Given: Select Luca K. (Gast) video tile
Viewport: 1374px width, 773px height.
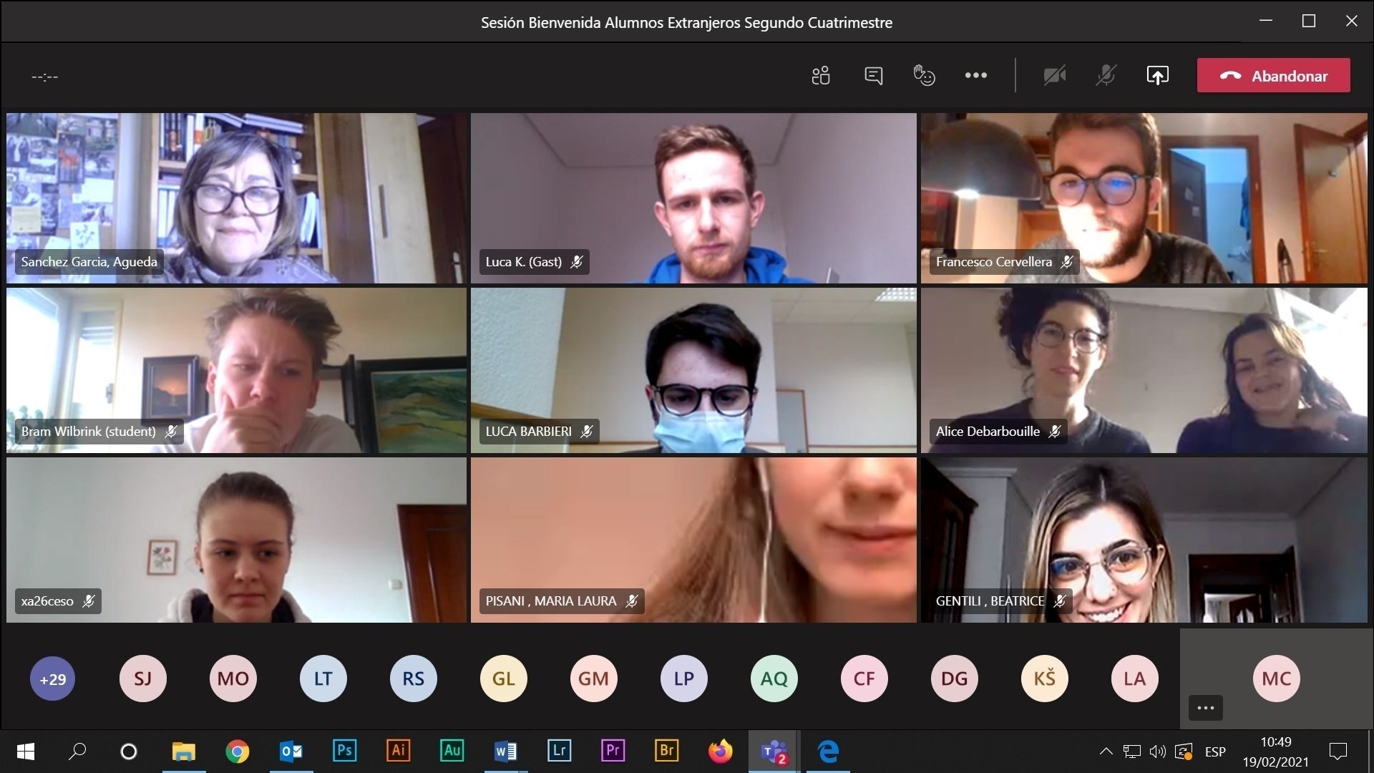Looking at the screenshot, I should (693, 198).
